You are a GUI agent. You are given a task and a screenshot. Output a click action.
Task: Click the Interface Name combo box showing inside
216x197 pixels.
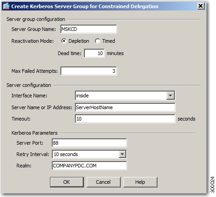click(125, 96)
